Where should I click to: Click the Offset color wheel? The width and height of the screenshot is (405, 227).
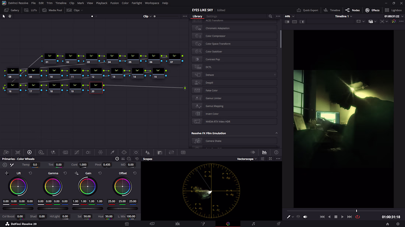coord(123,187)
